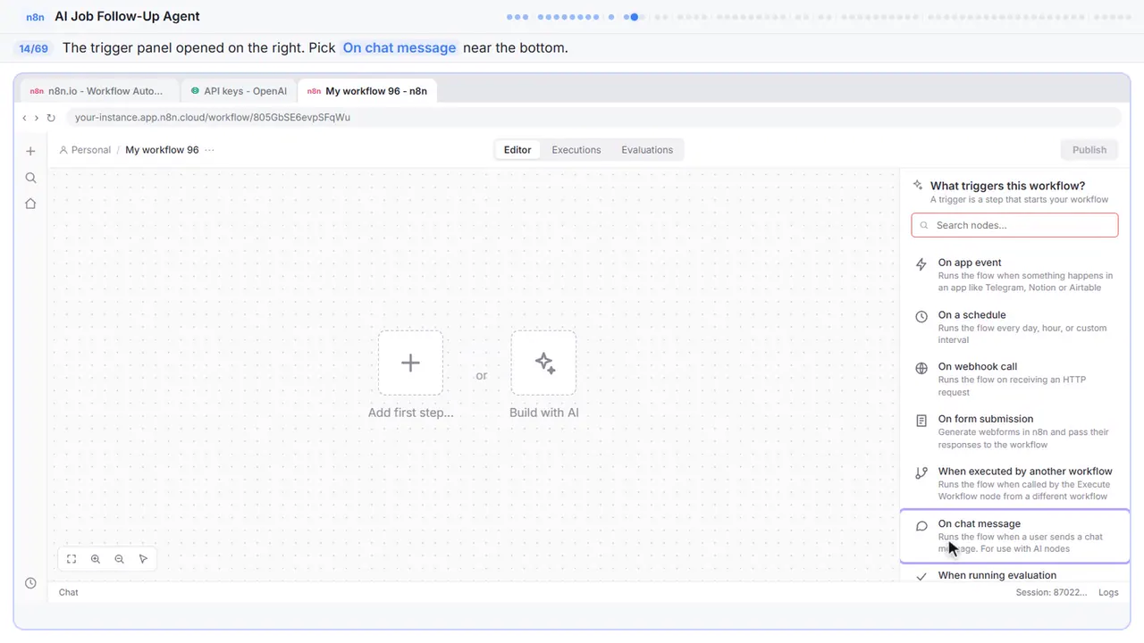Select the On a schedule trigger

(x=1015, y=327)
